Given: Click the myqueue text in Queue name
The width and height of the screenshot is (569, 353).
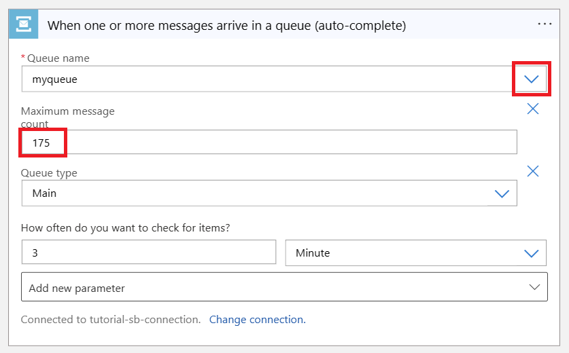Looking at the screenshot, I should (55, 79).
